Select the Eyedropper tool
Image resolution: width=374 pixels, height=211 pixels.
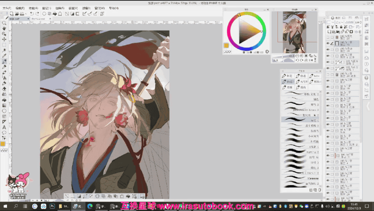(4, 56)
